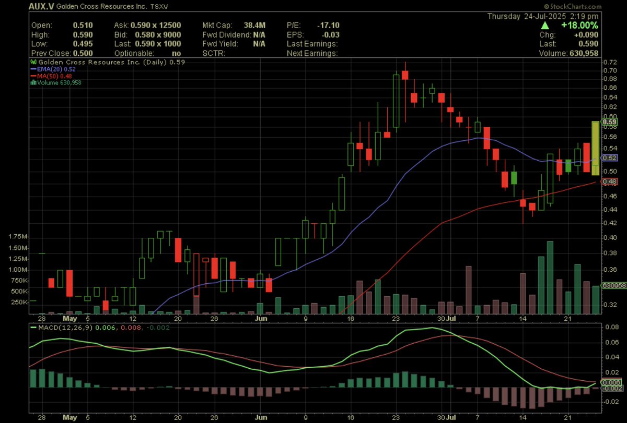The image size is (627, 423).
Task: Click the Prev Close value 0.500
Action: click(x=83, y=53)
